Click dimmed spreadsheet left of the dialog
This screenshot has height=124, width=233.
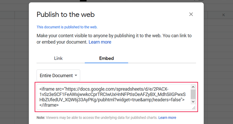pyautogui.click(x=14, y=67)
